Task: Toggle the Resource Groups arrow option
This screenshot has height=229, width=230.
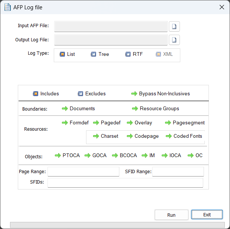Action: 135,109
